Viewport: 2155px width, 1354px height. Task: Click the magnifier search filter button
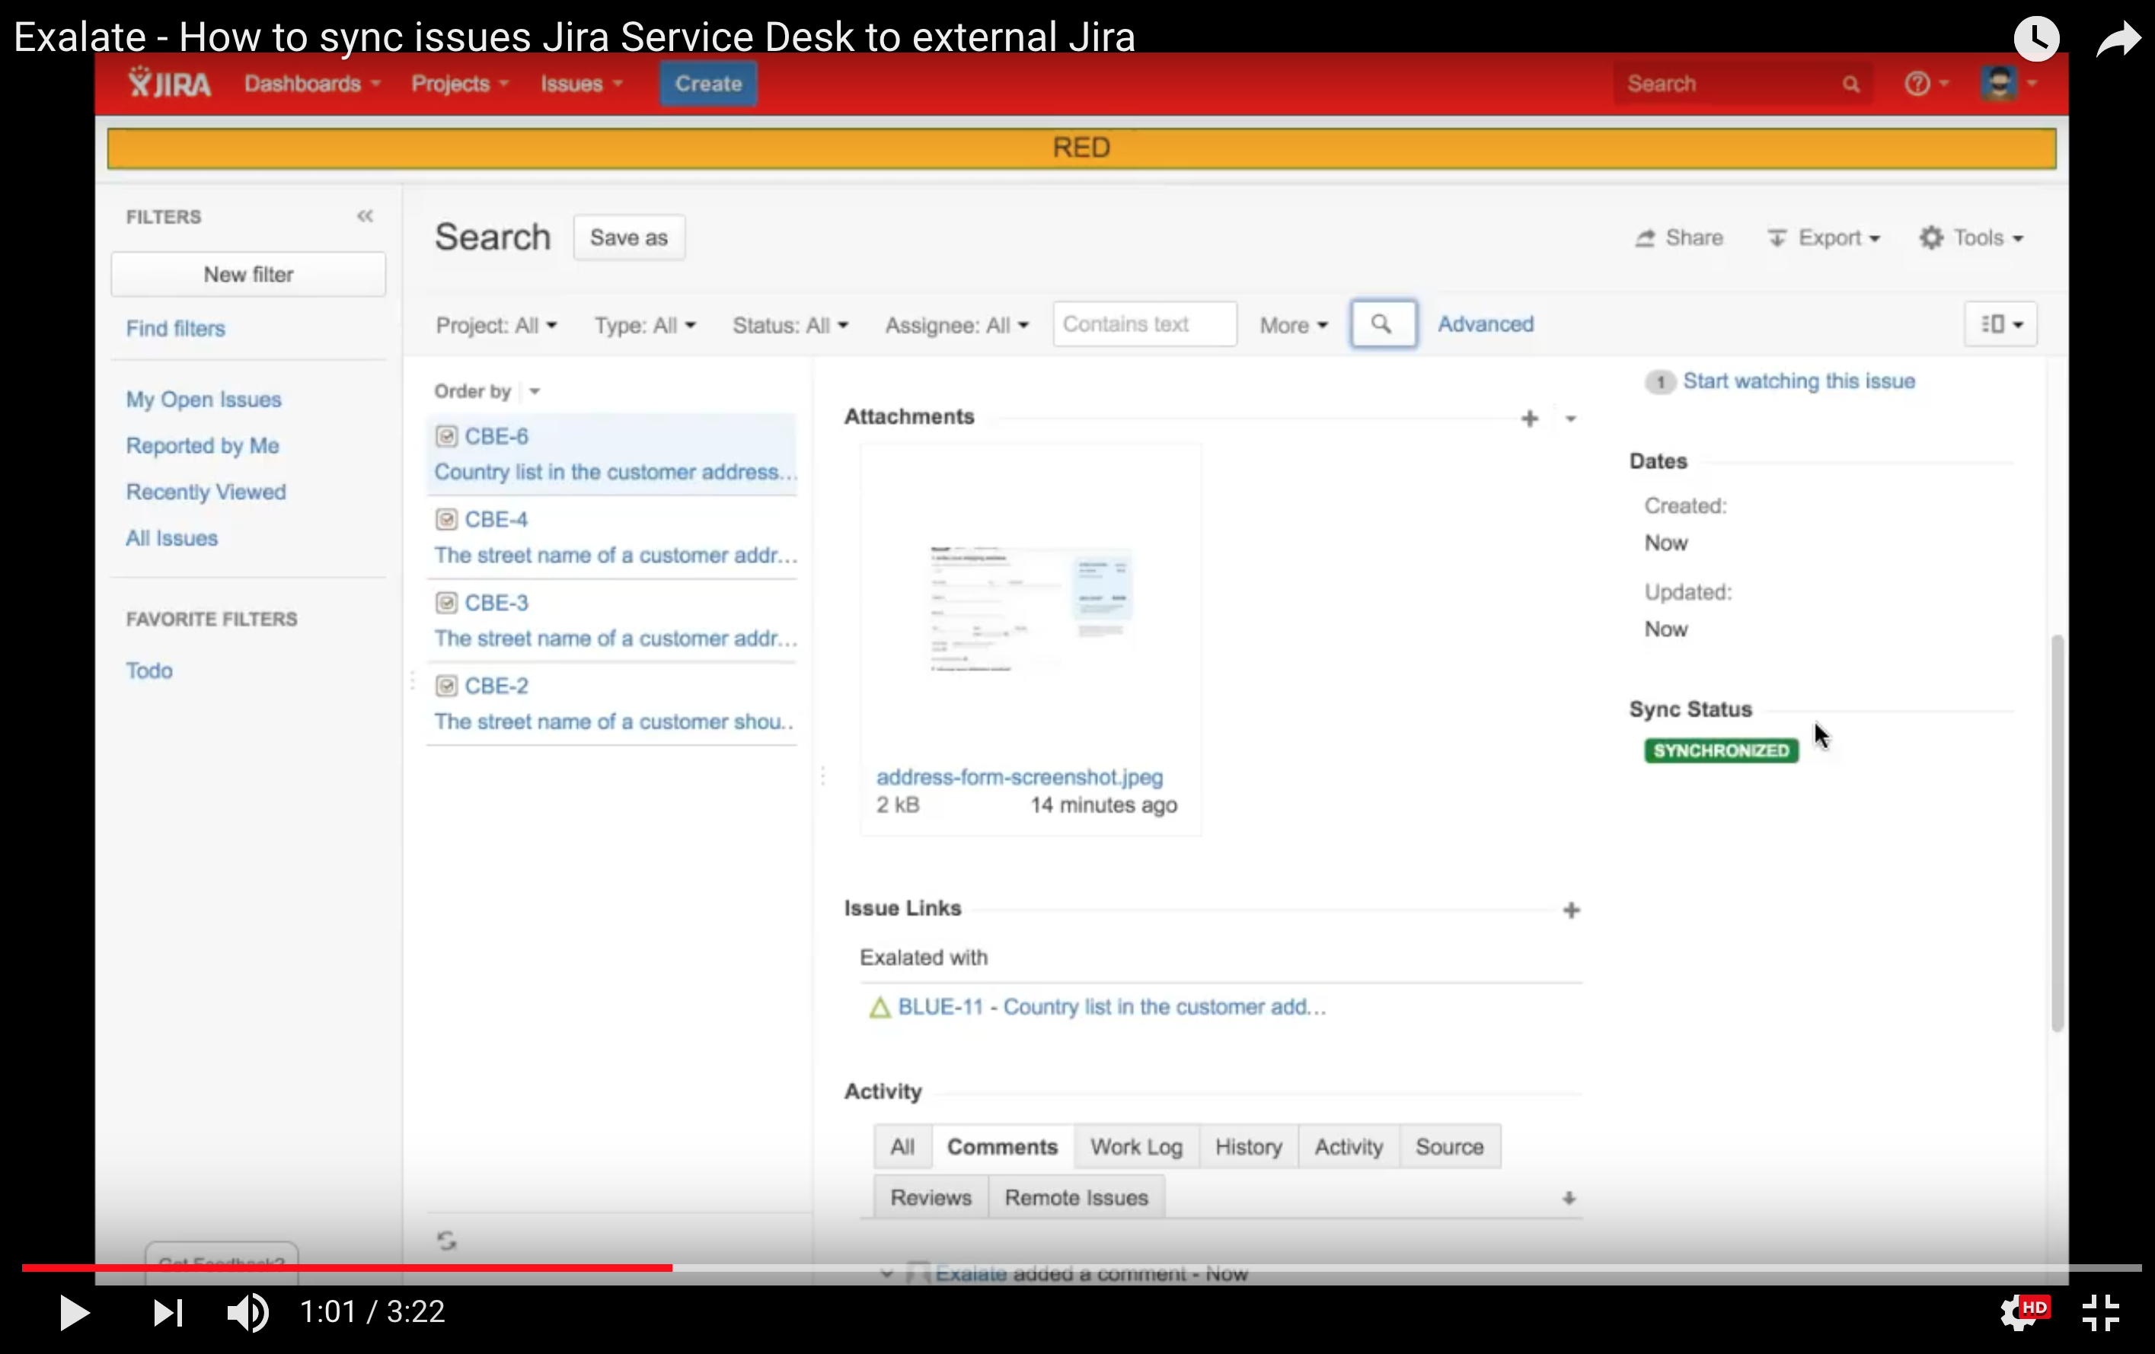(1382, 323)
